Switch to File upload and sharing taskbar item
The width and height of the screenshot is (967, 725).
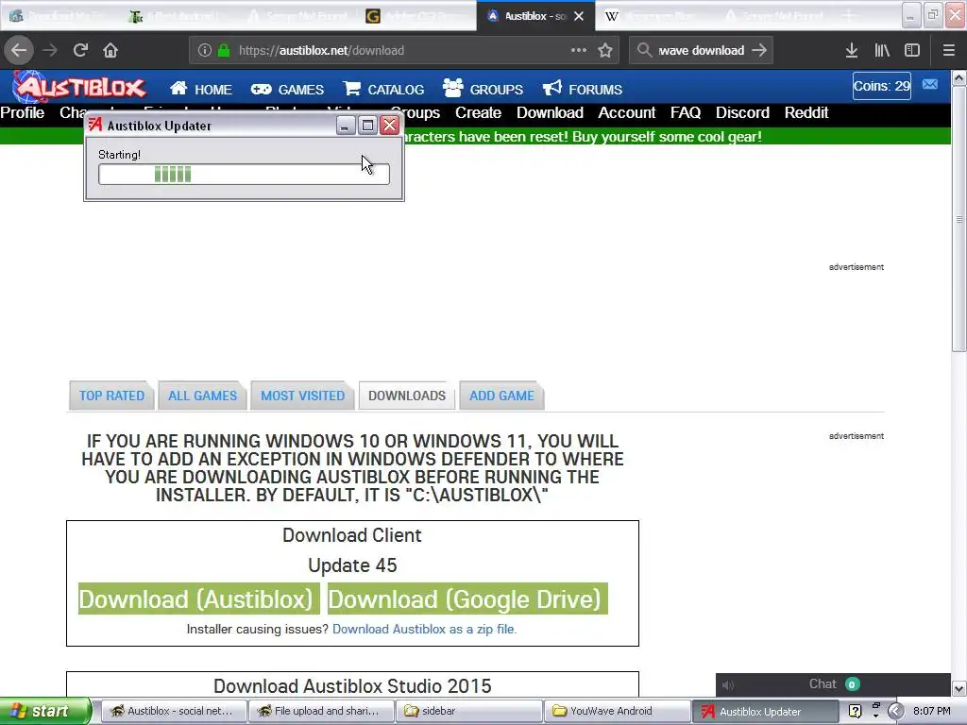(321, 711)
